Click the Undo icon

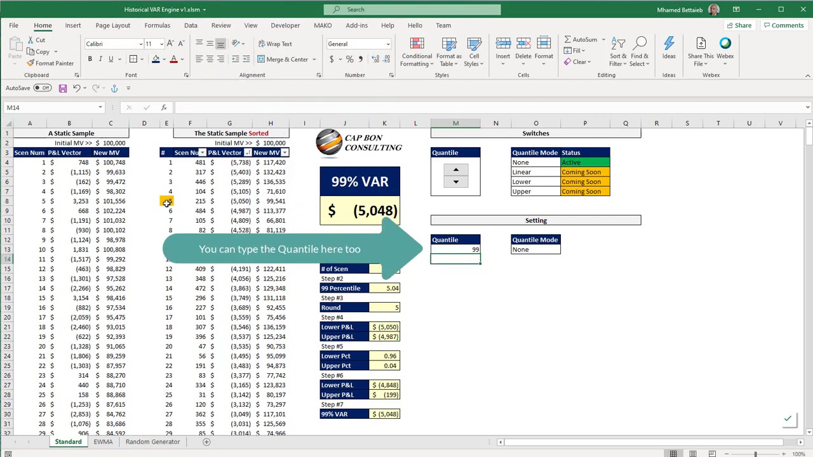click(x=77, y=88)
